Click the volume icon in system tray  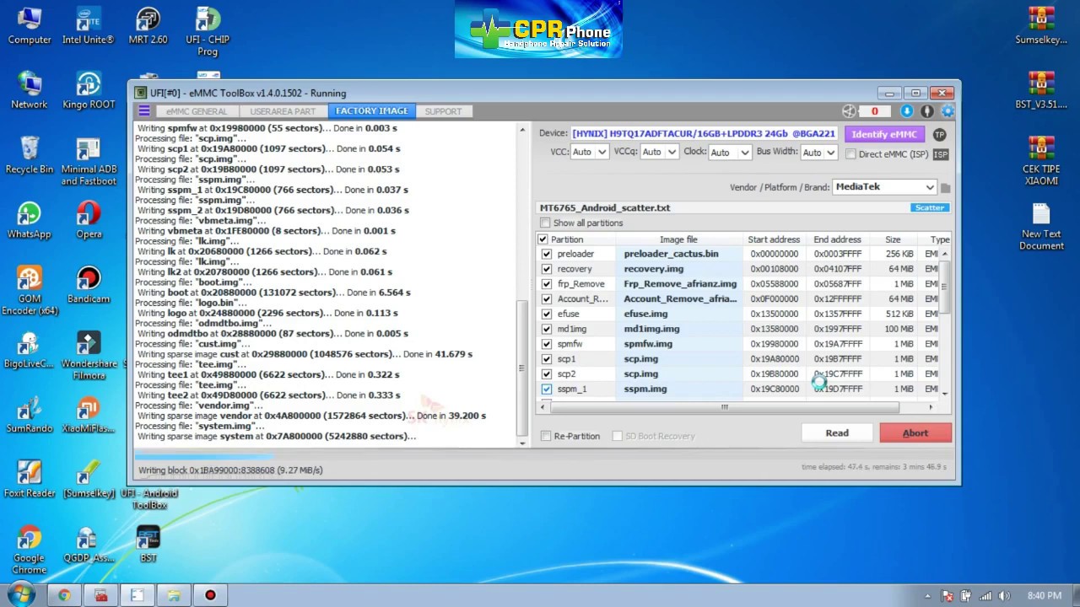[1003, 596]
